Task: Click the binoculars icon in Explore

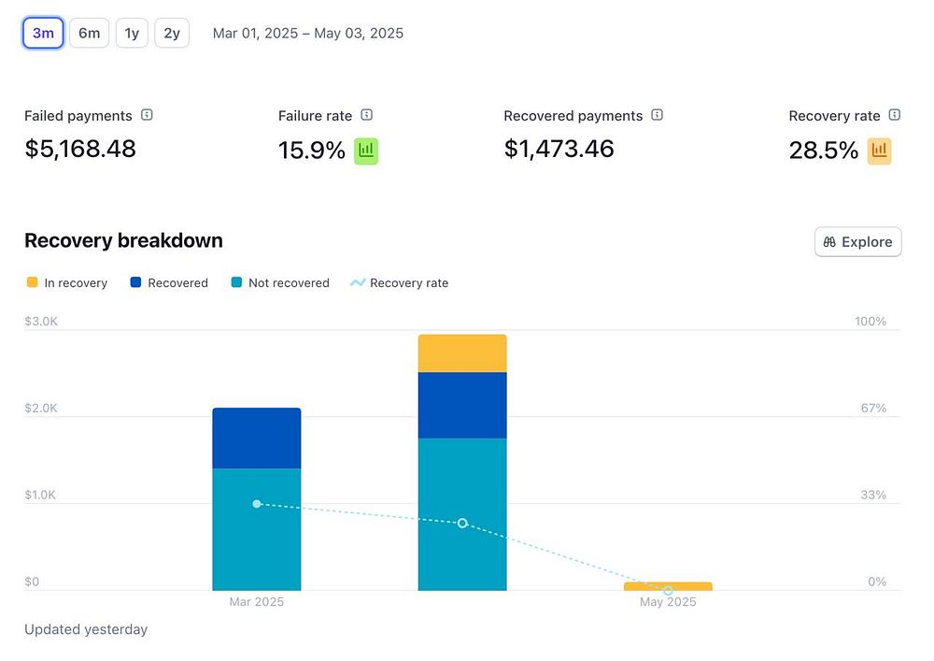Action: 829,242
